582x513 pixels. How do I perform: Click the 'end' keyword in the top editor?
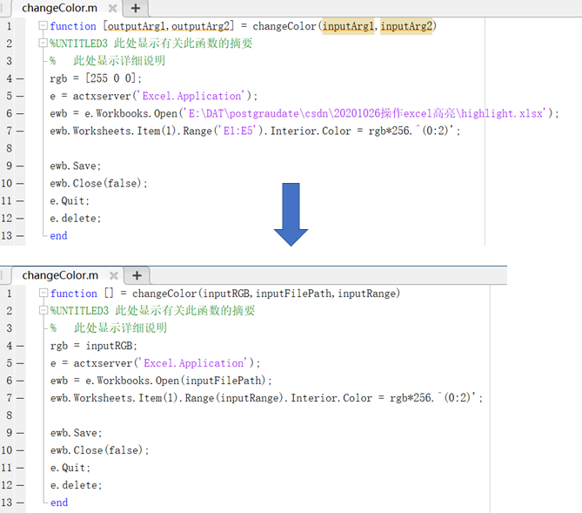58,236
